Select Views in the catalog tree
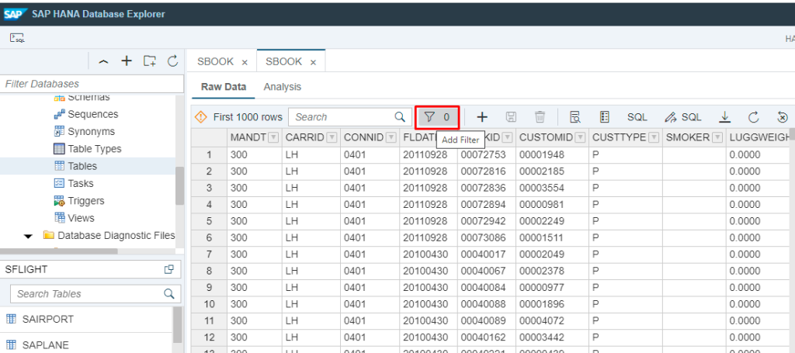The width and height of the screenshot is (795, 353). [81, 218]
